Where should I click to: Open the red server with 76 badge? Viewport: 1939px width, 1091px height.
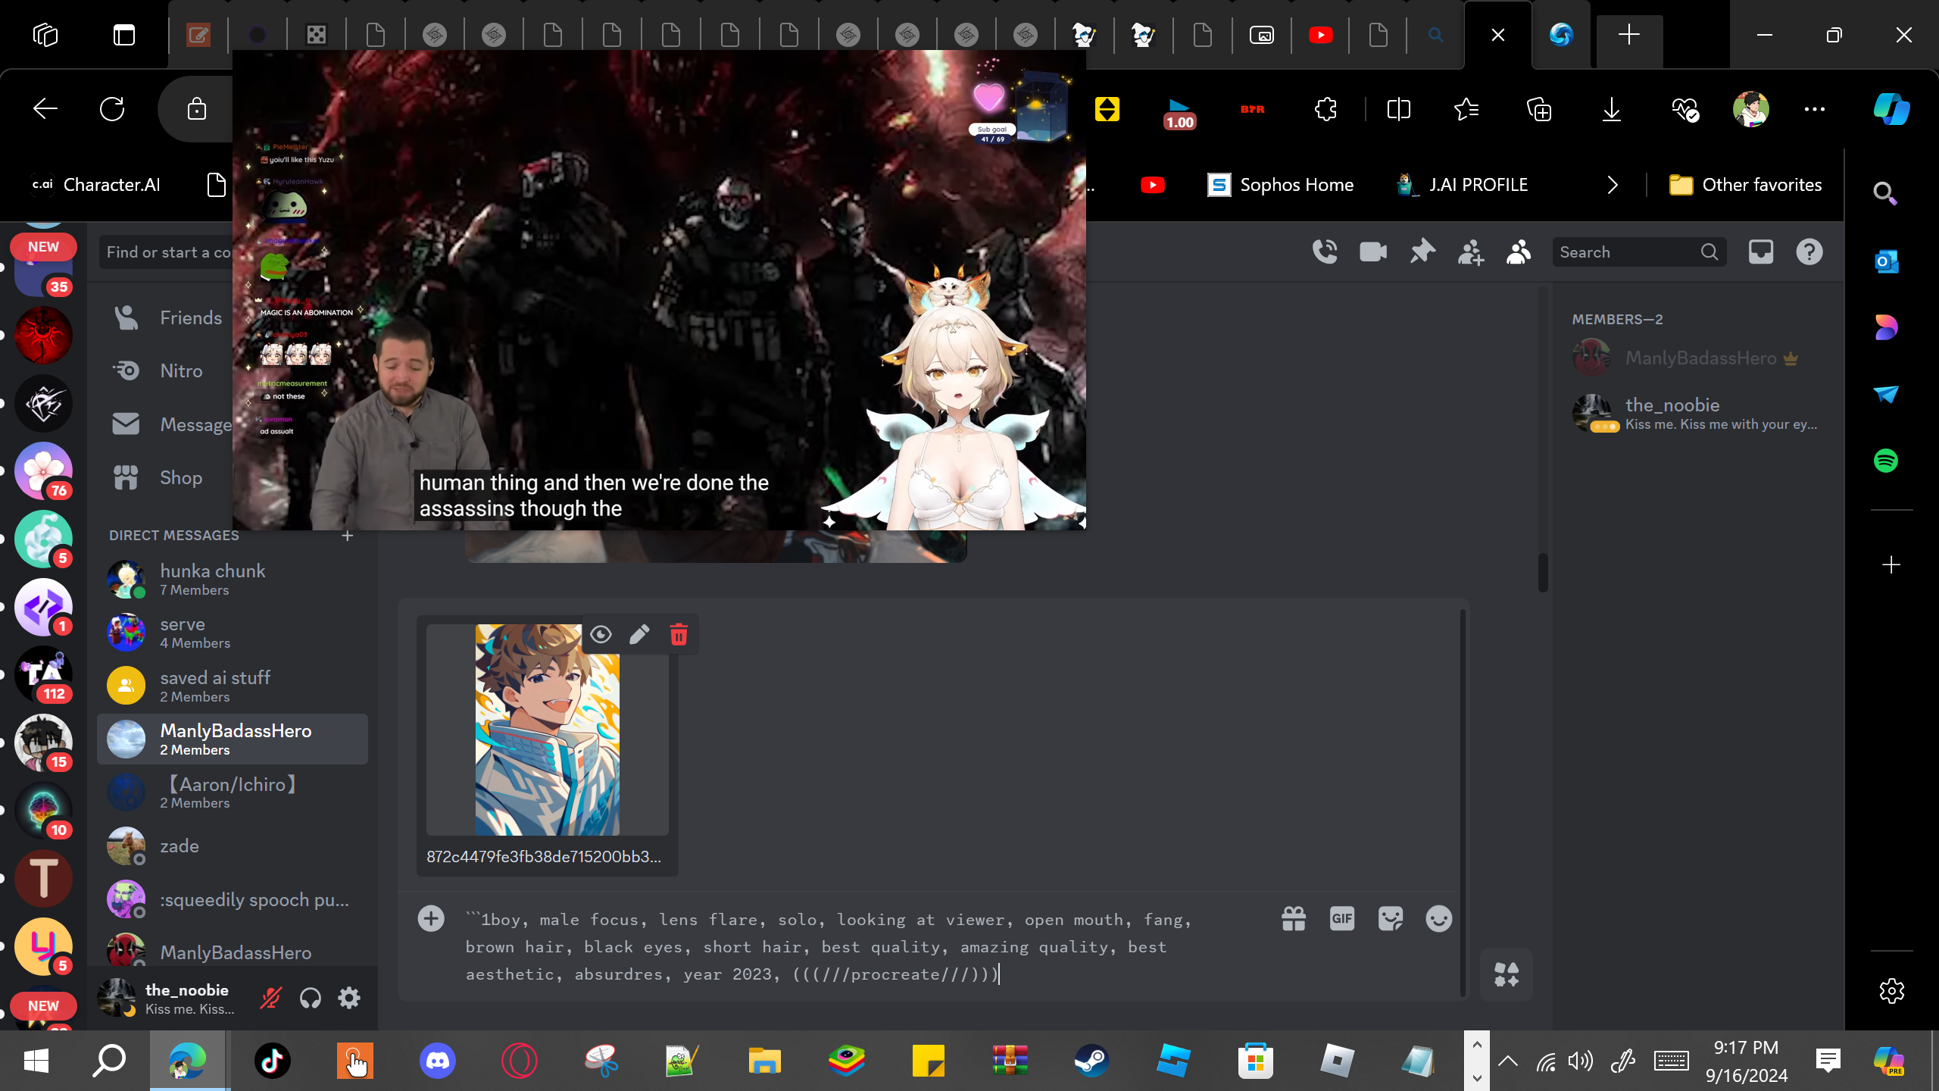[x=44, y=470]
